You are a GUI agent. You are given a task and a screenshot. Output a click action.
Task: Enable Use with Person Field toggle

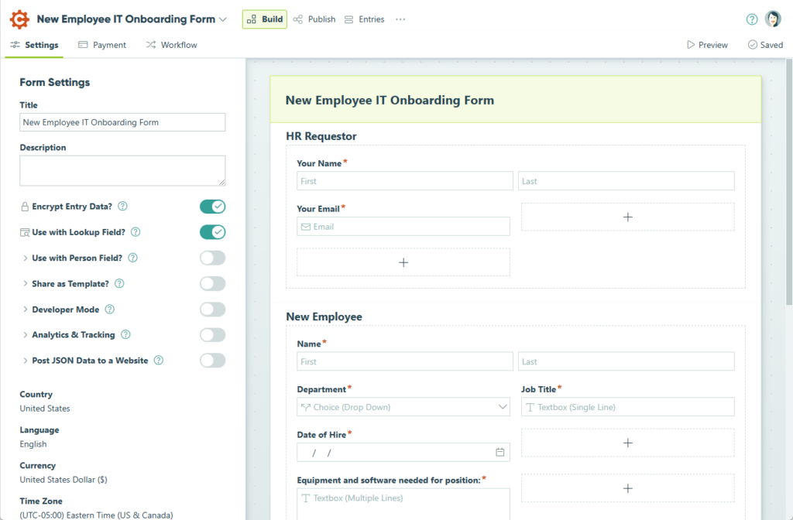coord(212,258)
